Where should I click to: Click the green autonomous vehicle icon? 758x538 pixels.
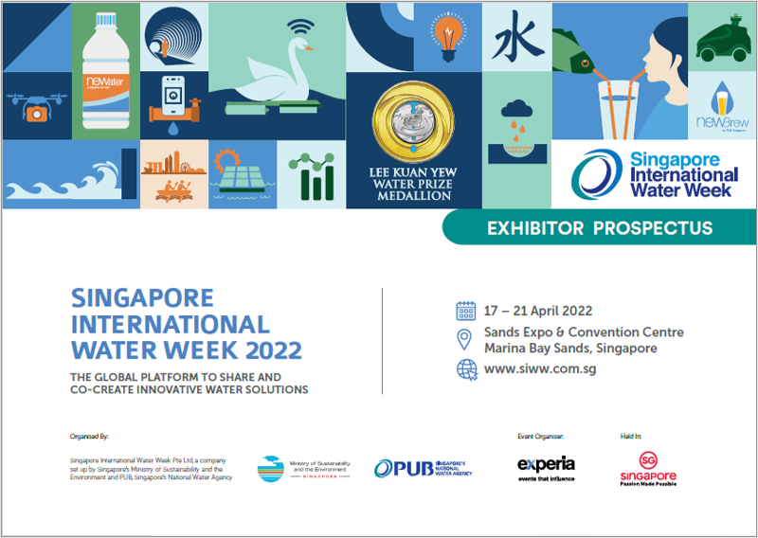724,37
